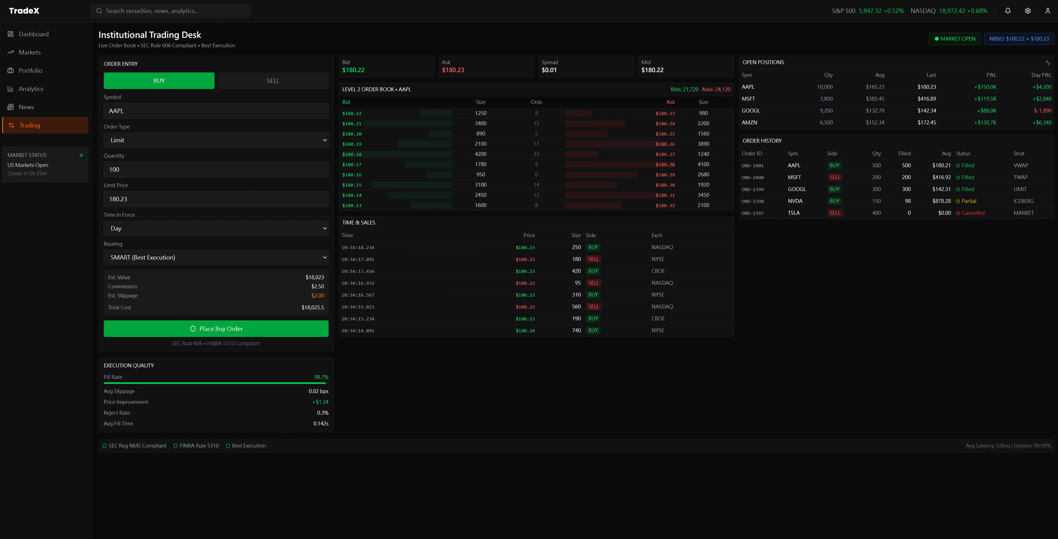The width and height of the screenshot is (1058, 539).
Task: Click the Fill Rate progress bar
Action: click(216, 383)
